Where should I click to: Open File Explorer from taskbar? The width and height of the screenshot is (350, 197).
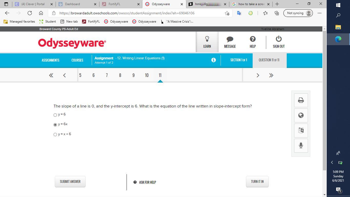coord(338,27)
